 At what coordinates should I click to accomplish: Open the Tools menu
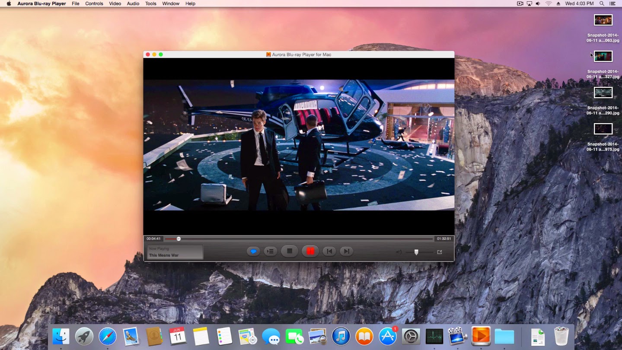(151, 3)
